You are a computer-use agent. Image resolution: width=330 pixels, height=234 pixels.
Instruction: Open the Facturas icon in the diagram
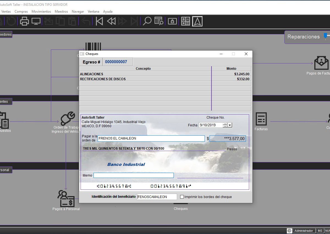[x=261, y=119]
